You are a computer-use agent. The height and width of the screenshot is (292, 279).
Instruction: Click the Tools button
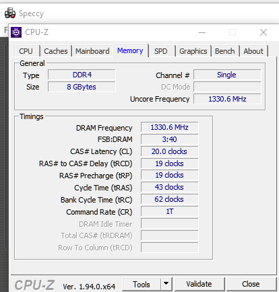pyautogui.click(x=142, y=285)
